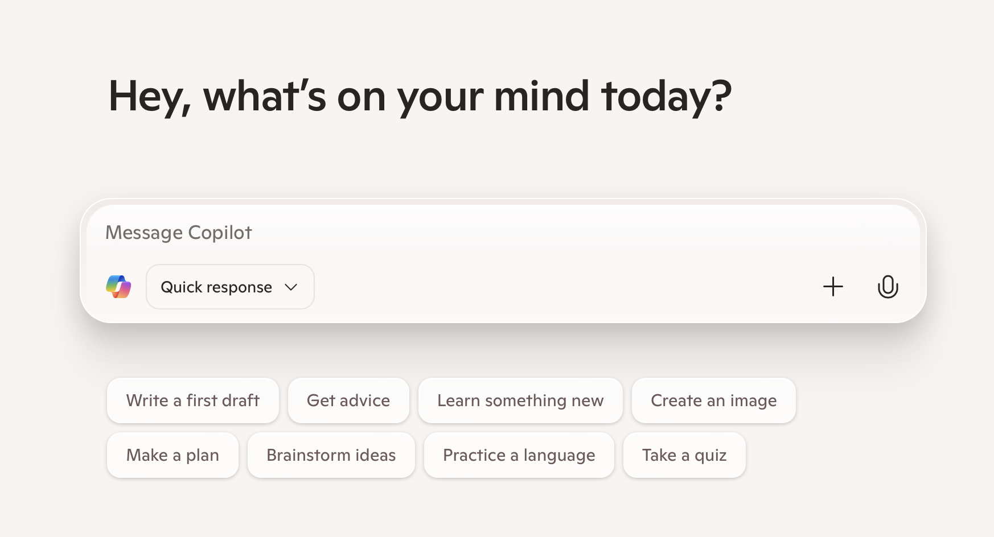Choose the Brainstorm ideas chip

pos(331,455)
